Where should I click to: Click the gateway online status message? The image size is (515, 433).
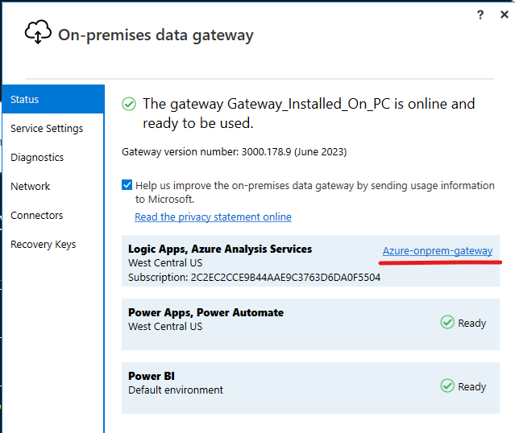point(309,113)
